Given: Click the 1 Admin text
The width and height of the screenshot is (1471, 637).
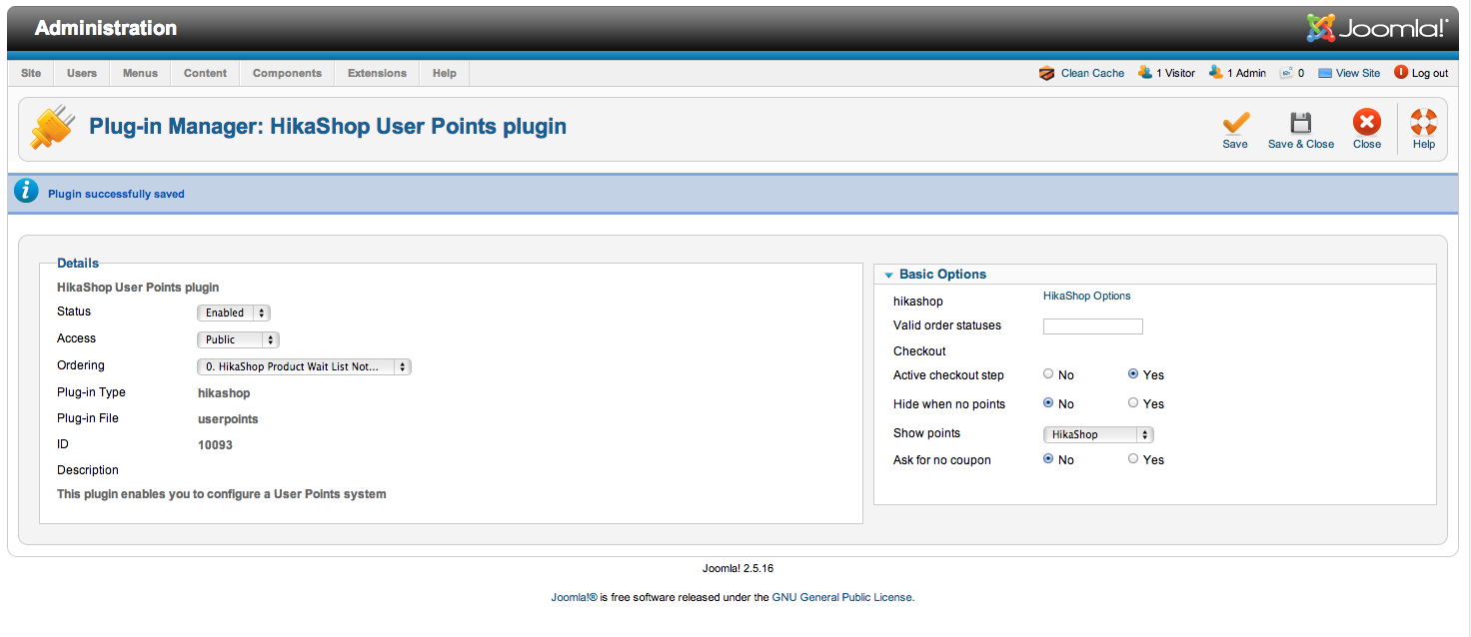Looking at the screenshot, I should [x=1246, y=73].
